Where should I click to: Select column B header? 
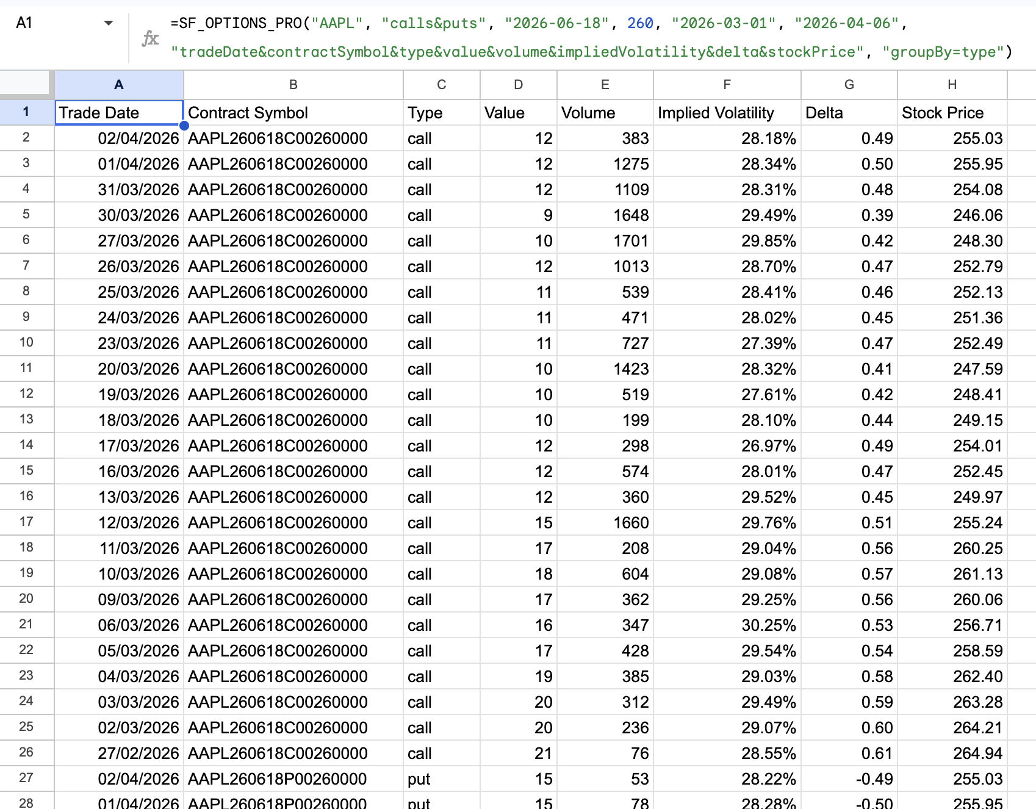[293, 85]
